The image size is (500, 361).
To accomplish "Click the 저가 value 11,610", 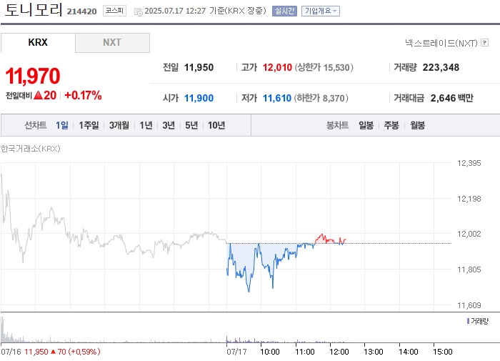I will [x=277, y=98].
